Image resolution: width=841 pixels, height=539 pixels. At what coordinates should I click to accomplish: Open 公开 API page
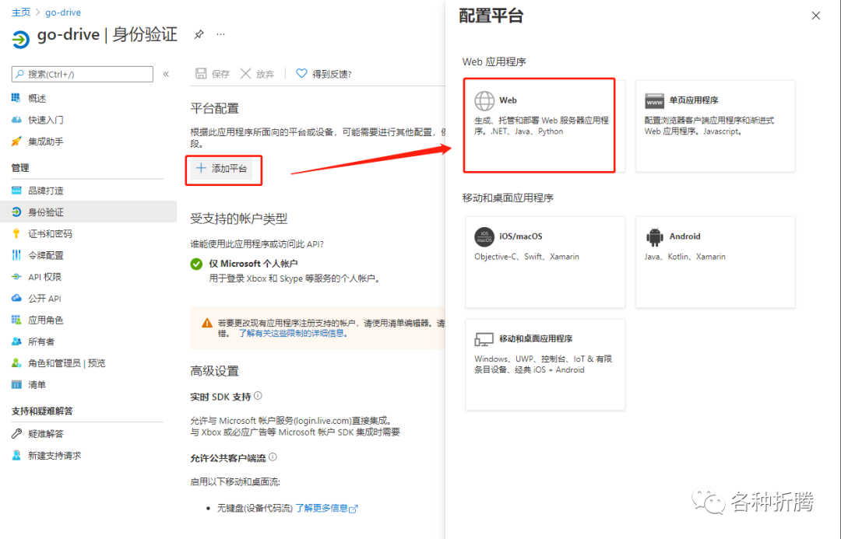click(x=44, y=299)
